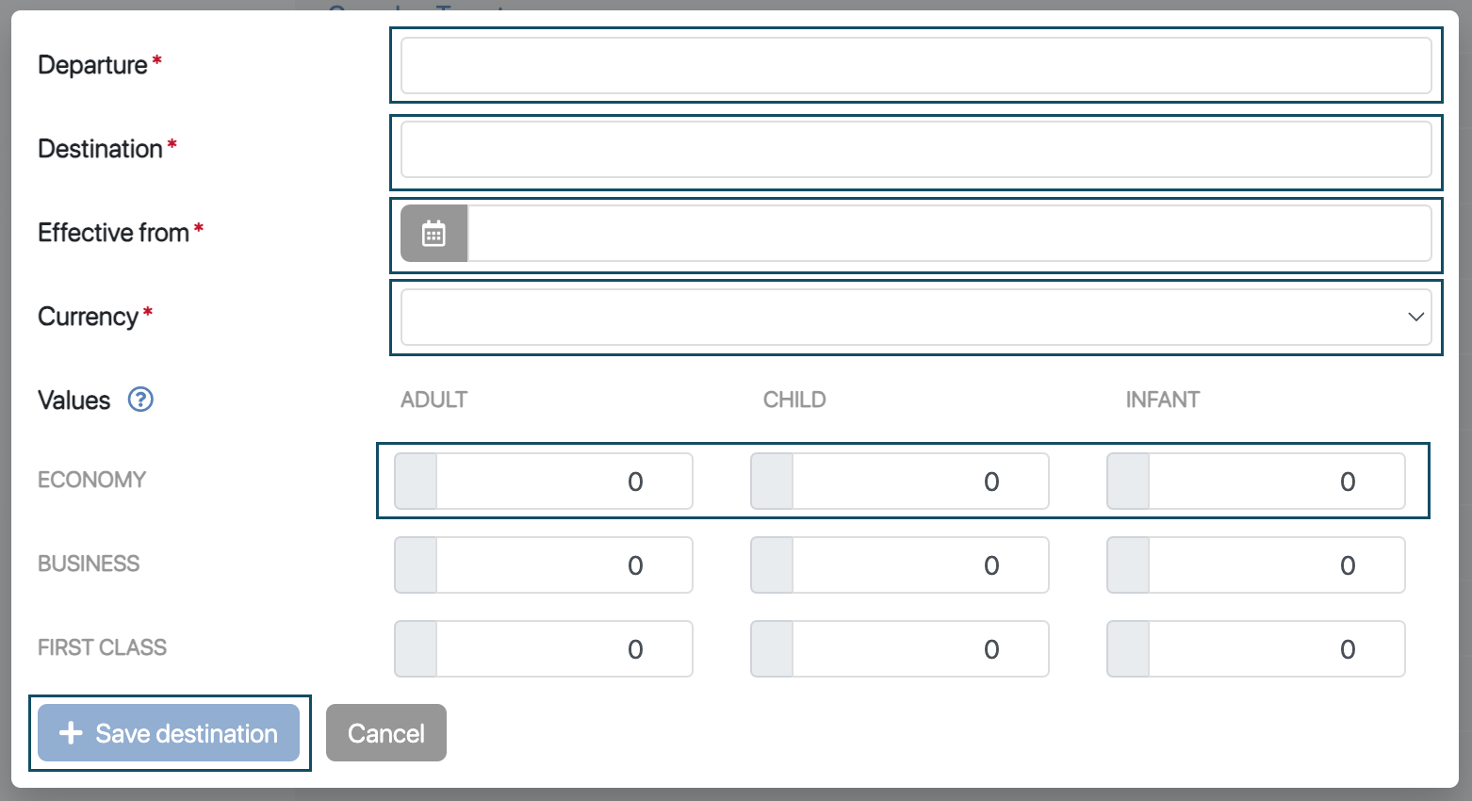This screenshot has height=801, width=1472.
Task: Click the plus icon on Save destination
Action: (71, 733)
